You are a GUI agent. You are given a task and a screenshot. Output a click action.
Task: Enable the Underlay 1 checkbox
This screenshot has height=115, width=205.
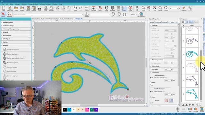(x=151, y=28)
